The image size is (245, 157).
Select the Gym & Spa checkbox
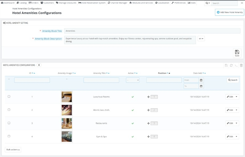[9, 136]
